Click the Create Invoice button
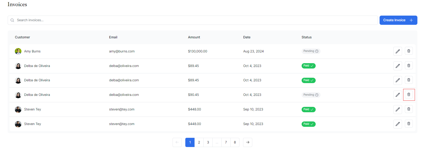Screen dimensions: 422x158 pos(398,20)
